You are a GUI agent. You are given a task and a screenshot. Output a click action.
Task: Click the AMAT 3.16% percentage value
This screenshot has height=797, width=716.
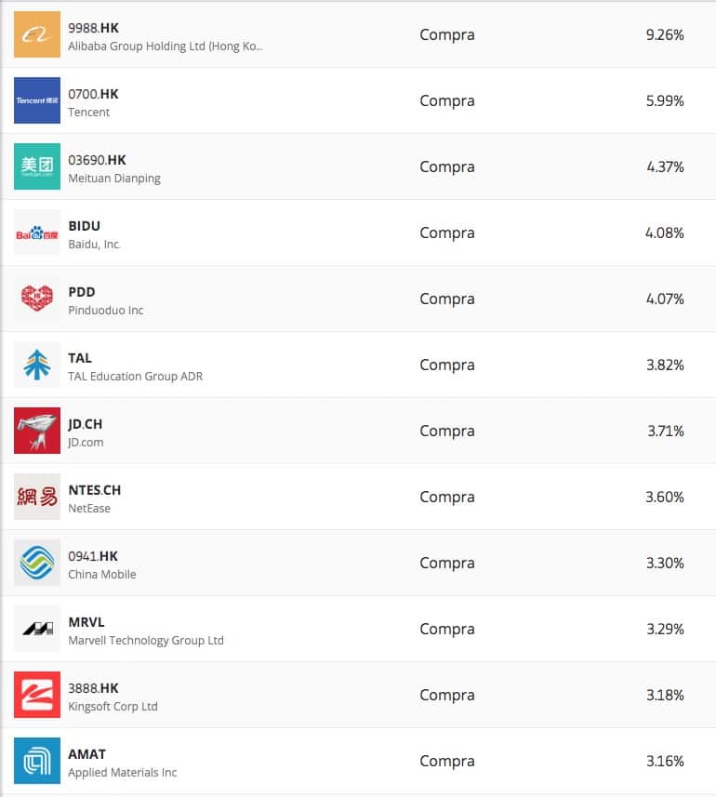(x=665, y=761)
